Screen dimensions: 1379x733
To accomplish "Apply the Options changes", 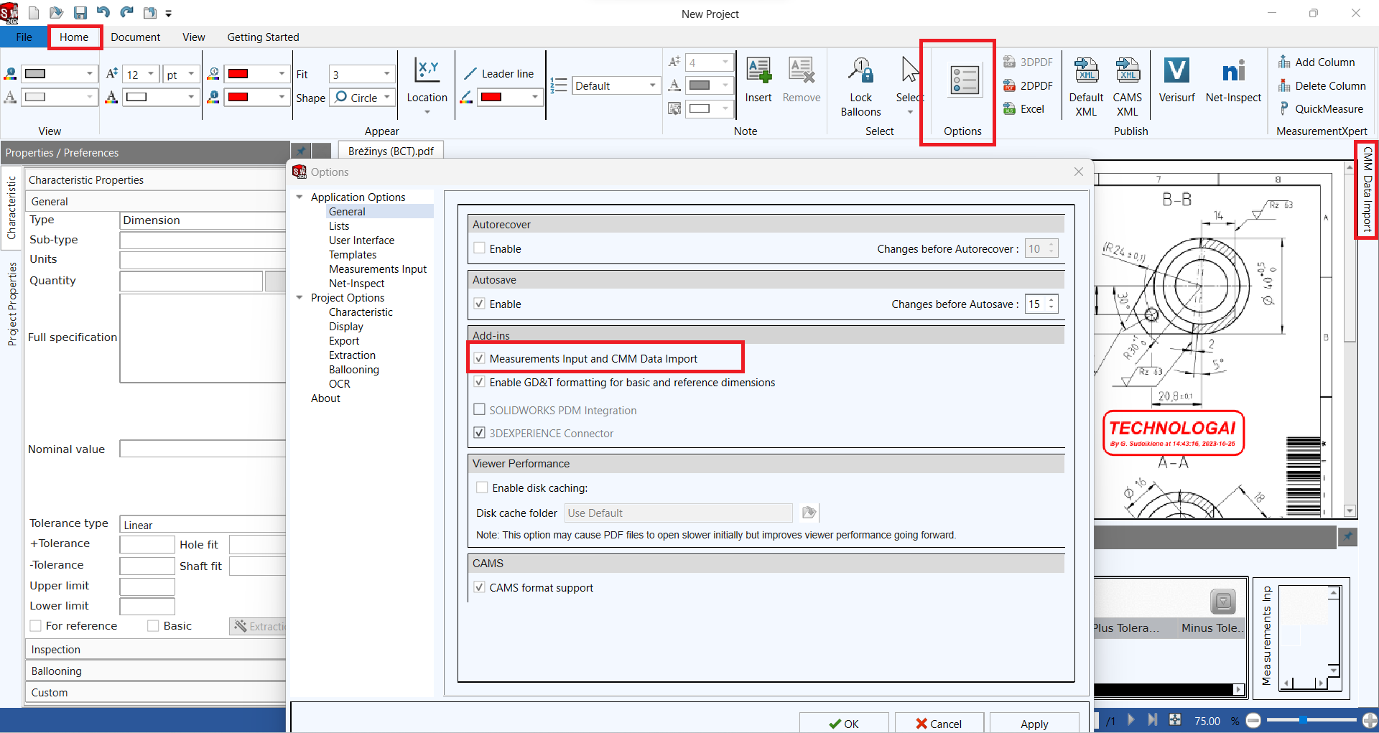I will click(1034, 723).
